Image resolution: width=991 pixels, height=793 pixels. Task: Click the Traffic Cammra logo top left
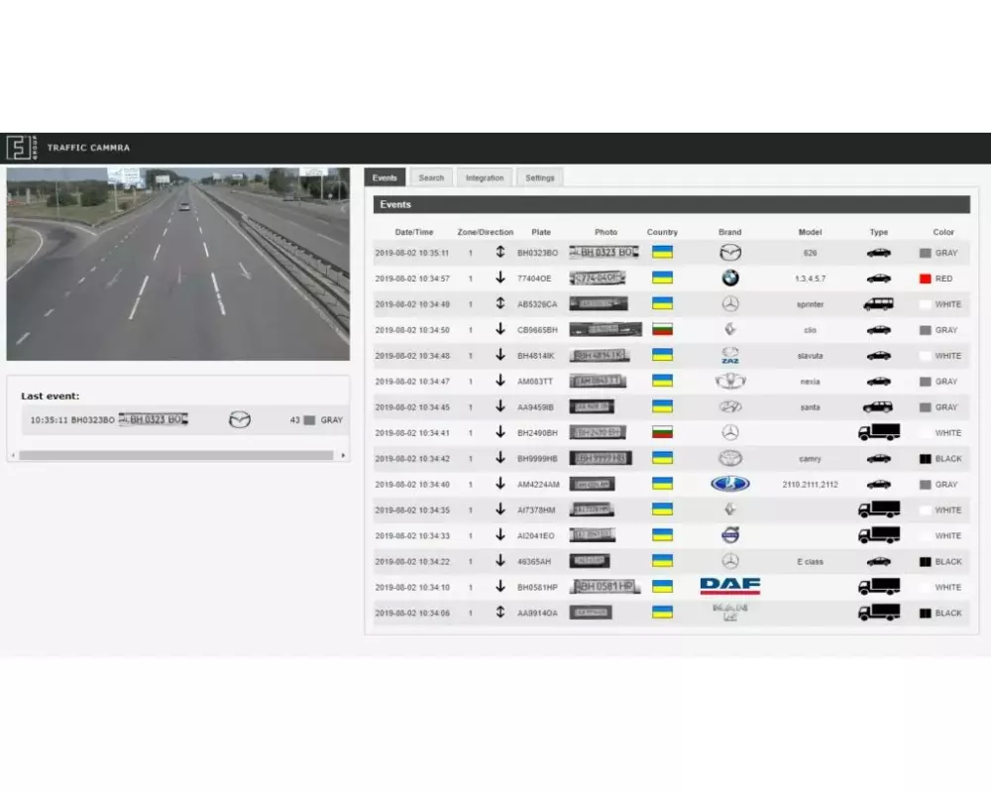tap(18, 147)
